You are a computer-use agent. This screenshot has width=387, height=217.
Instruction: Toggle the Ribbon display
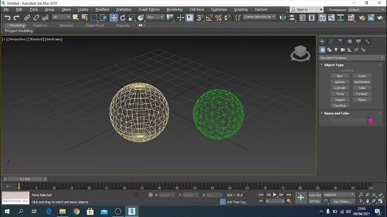pos(322,17)
